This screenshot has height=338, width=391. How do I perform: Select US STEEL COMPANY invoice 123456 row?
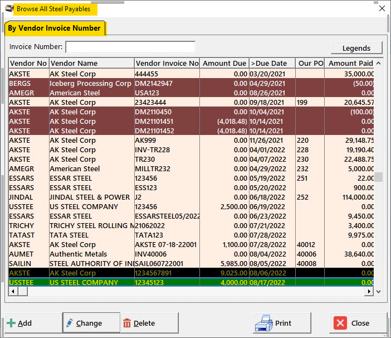[191, 207]
